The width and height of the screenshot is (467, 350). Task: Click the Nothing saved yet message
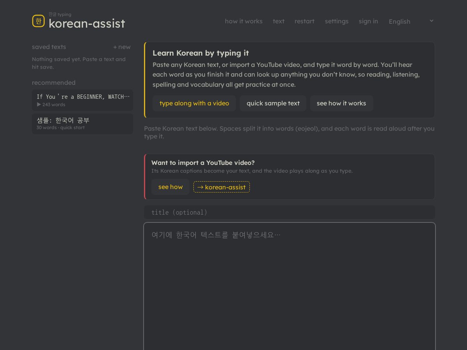(x=79, y=63)
